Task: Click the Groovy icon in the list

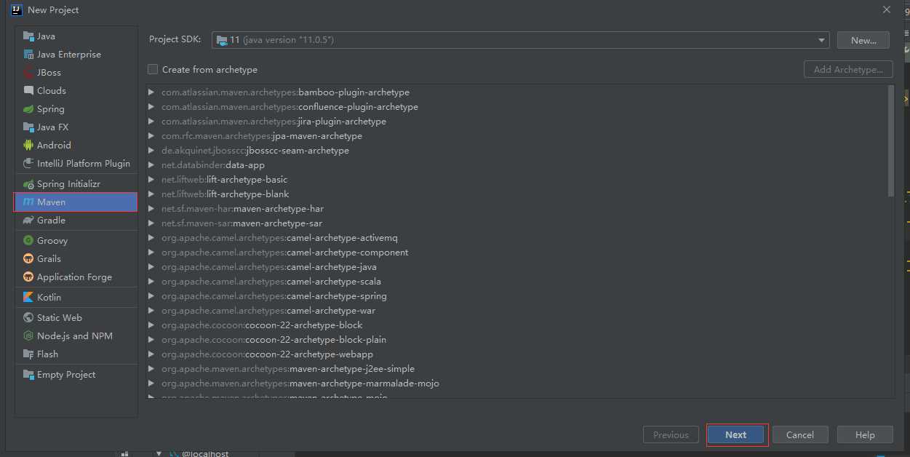Action: point(28,241)
